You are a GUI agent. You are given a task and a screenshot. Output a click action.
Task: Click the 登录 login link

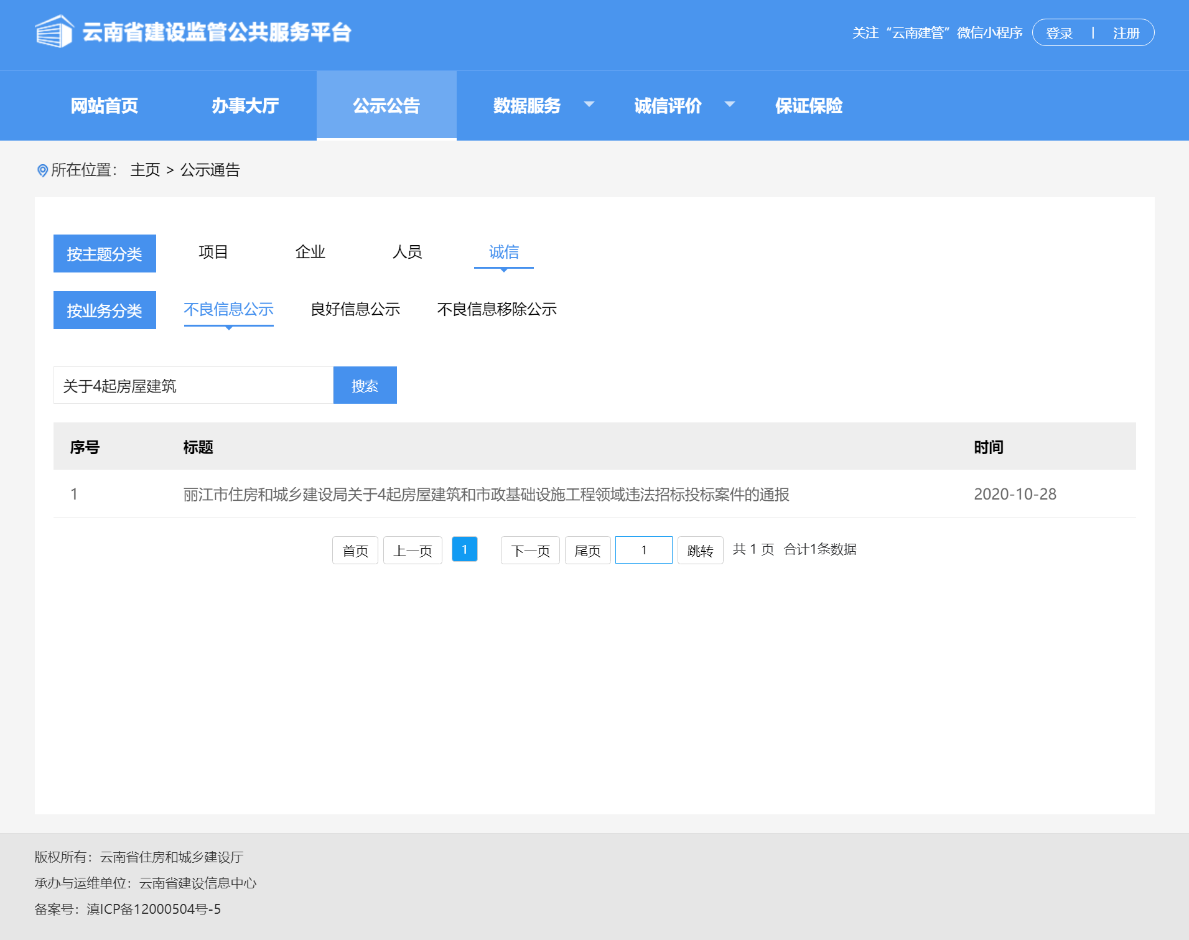coord(1059,33)
